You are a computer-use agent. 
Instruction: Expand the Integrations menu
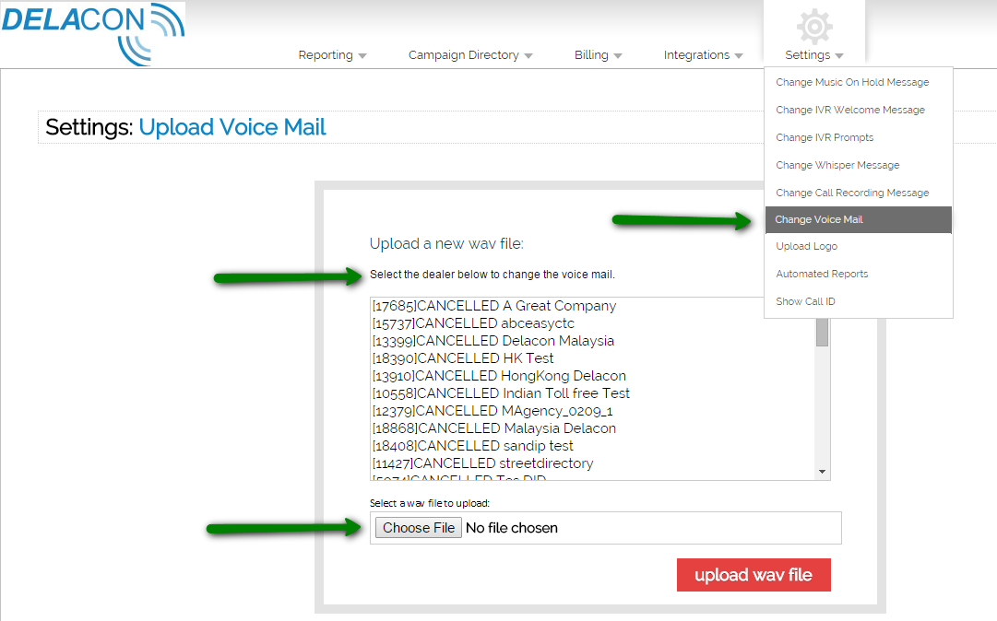(x=703, y=55)
